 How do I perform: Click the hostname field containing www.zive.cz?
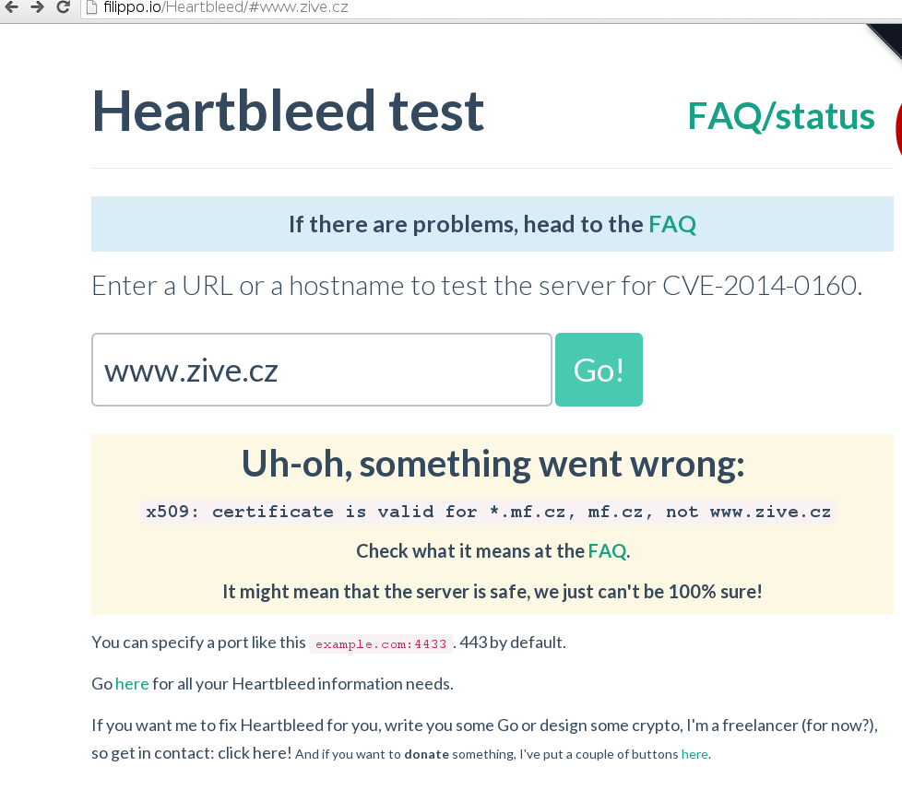[321, 370]
